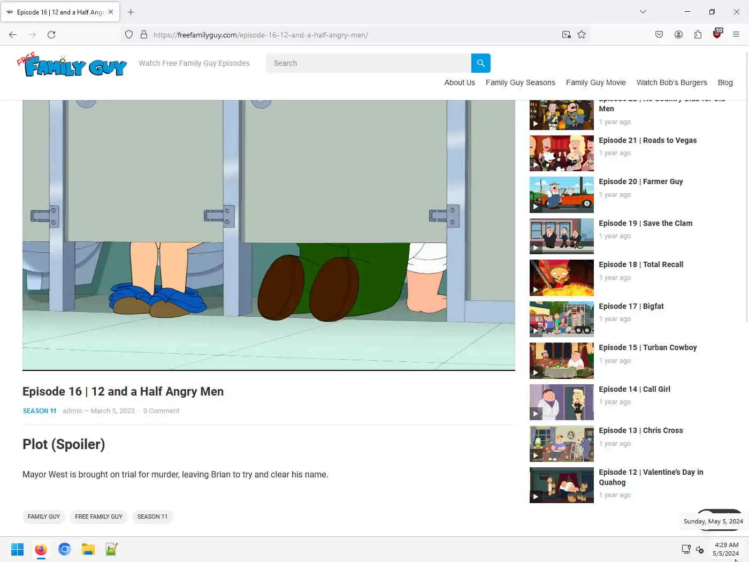Open Episode 15 Turban Cowboy link
This screenshot has height=562, width=749.
(647, 347)
